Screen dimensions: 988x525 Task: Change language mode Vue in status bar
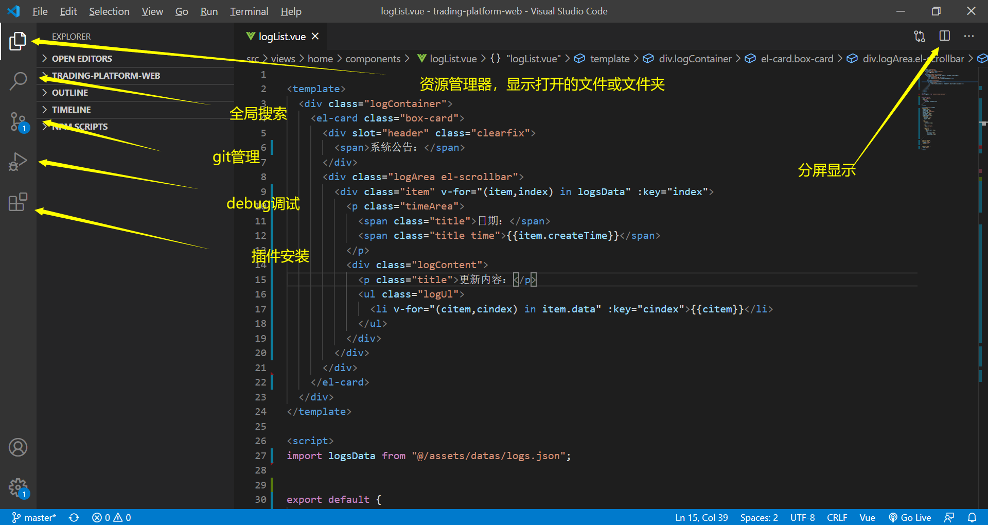point(867,517)
